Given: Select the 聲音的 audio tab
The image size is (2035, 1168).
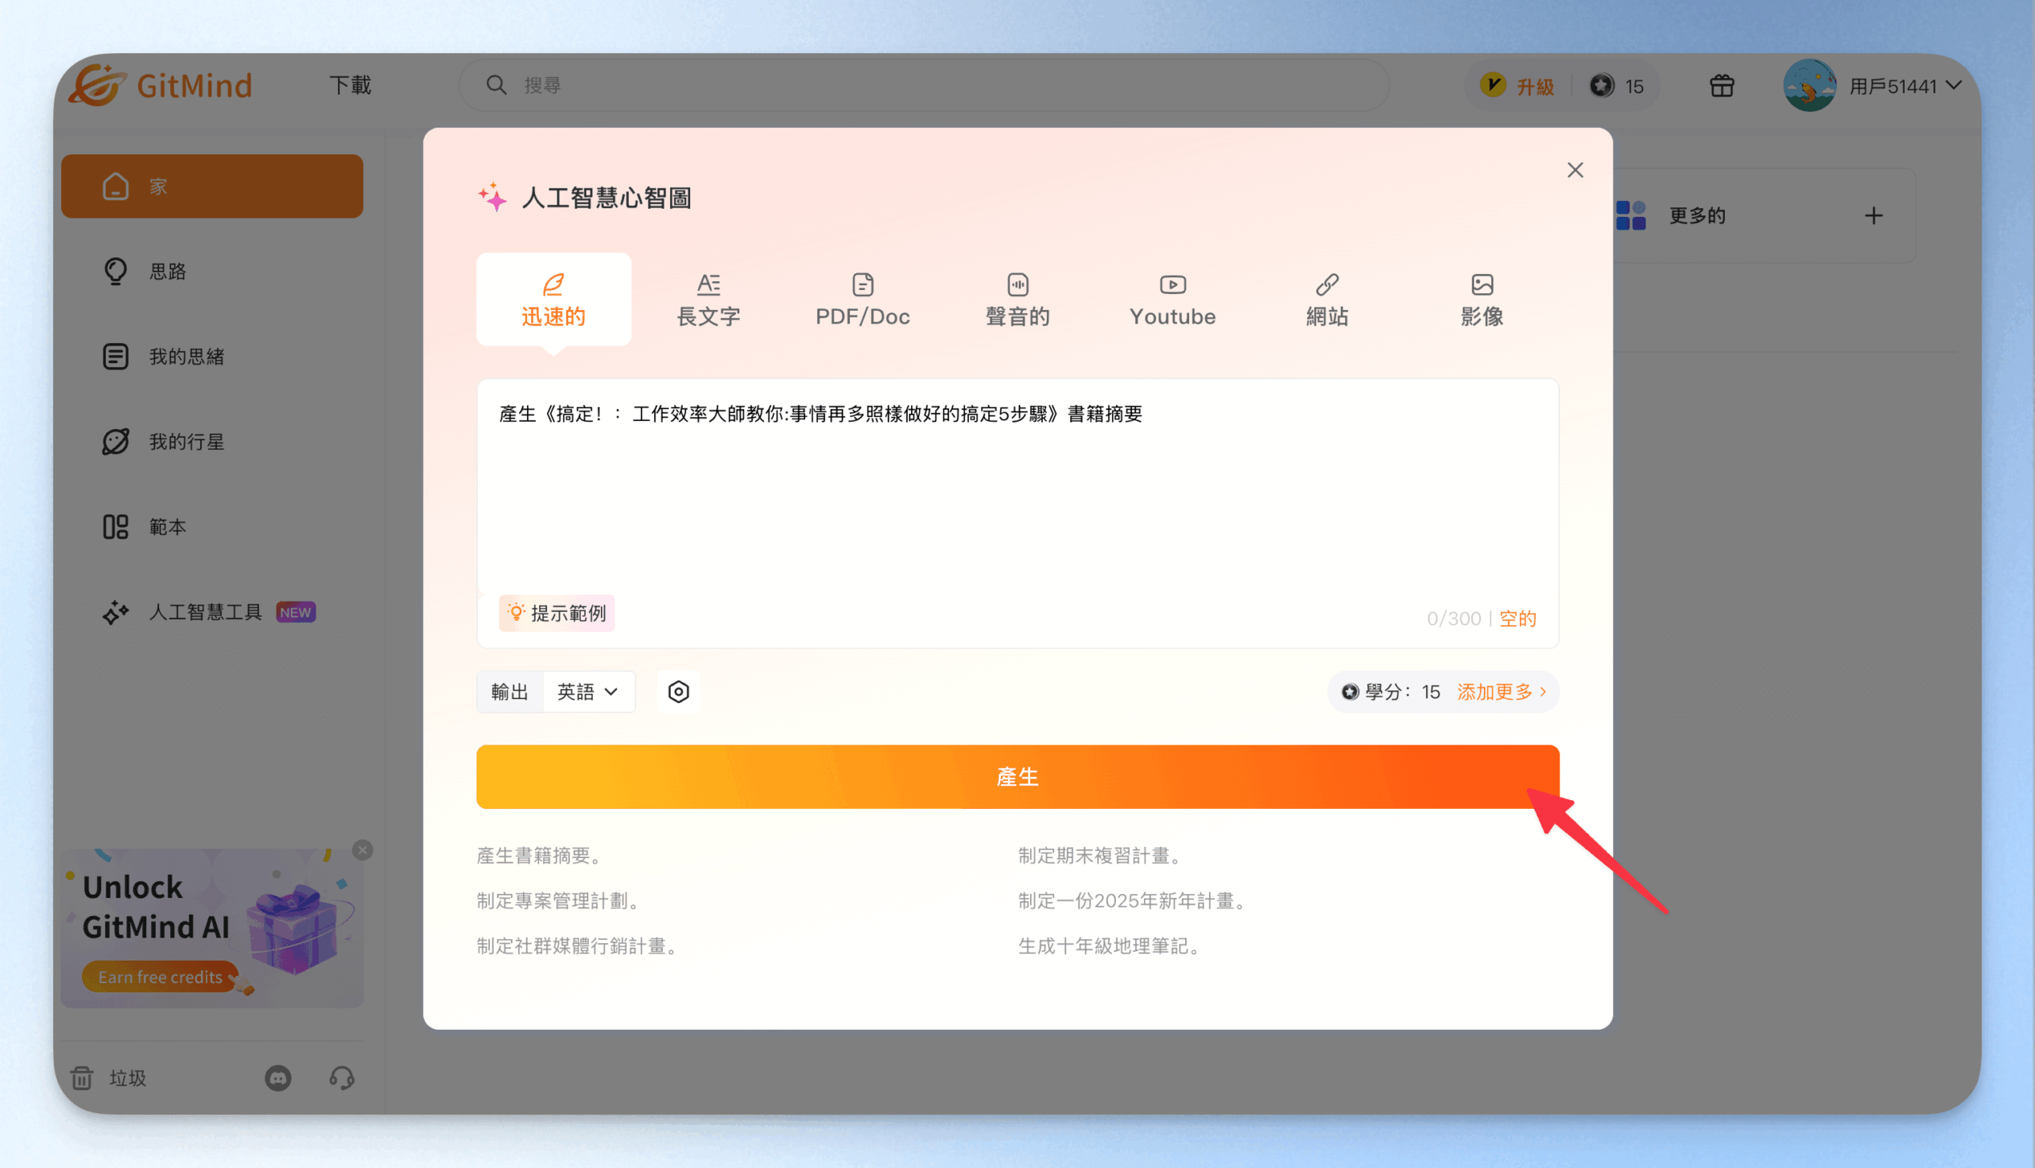Looking at the screenshot, I should pyautogui.click(x=1017, y=300).
